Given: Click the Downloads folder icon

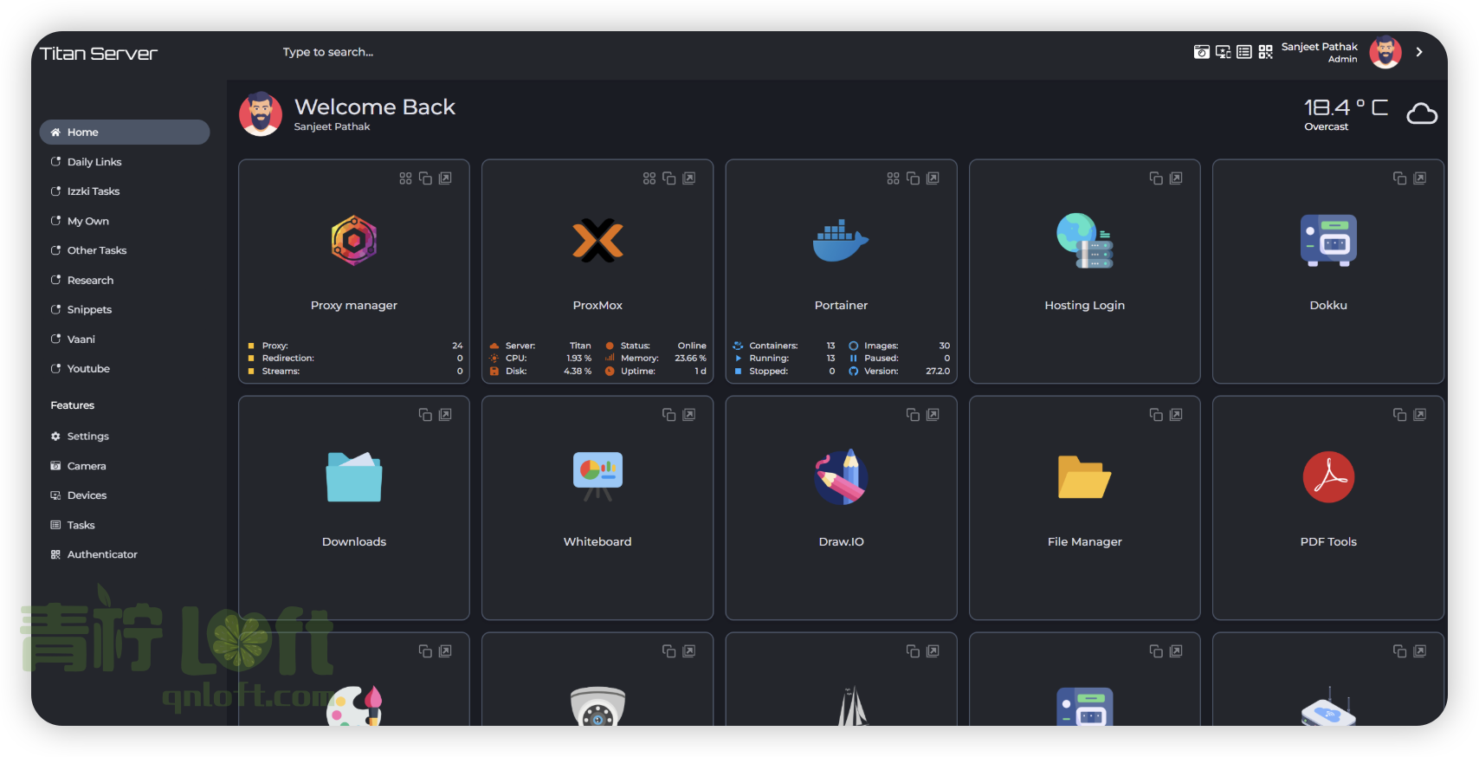Looking at the screenshot, I should pos(354,476).
